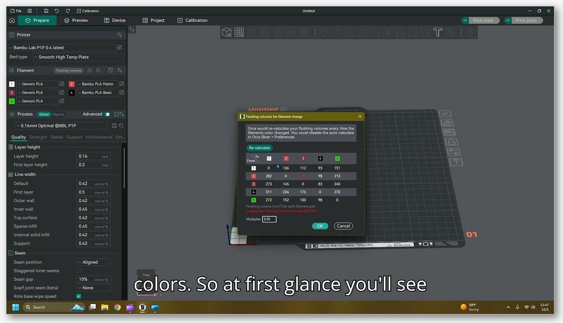Click the Home icon in the tab bar

[x=12, y=20]
